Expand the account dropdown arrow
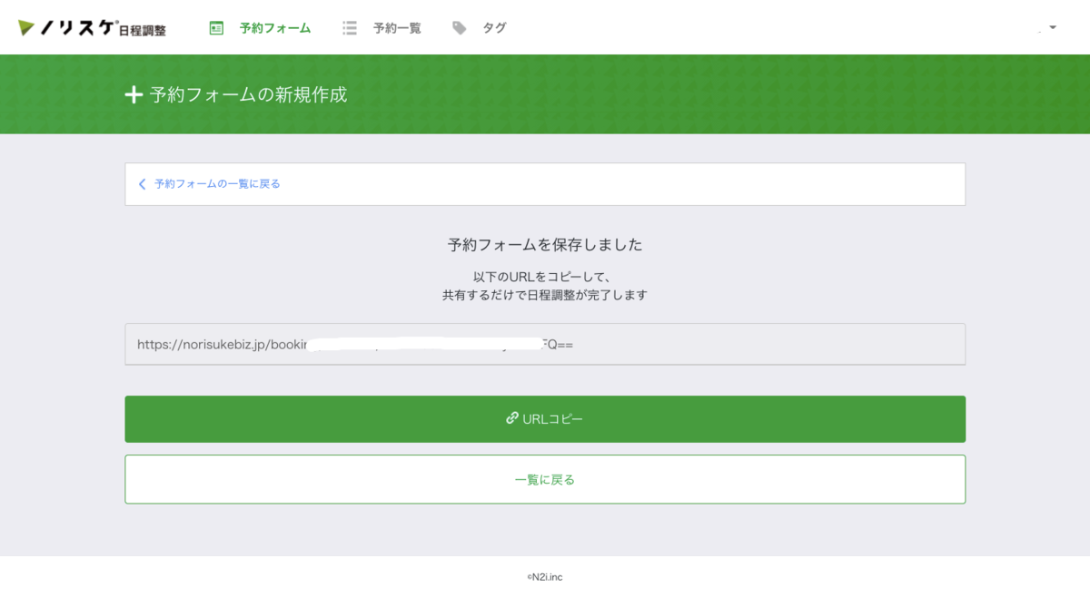The height and width of the screenshot is (597, 1090). tap(1053, 27)
